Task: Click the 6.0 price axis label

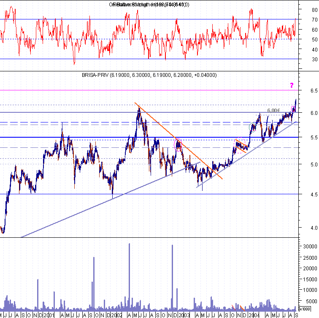Action: click(x=314, y=113)
